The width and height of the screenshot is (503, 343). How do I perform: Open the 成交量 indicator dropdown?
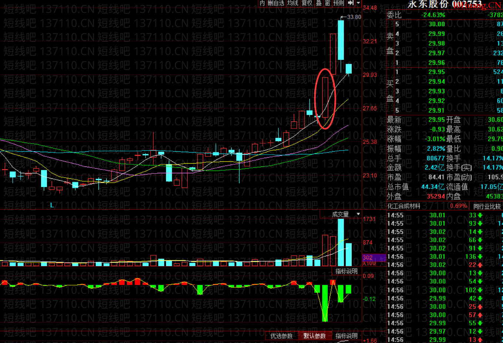click(358, 214)
